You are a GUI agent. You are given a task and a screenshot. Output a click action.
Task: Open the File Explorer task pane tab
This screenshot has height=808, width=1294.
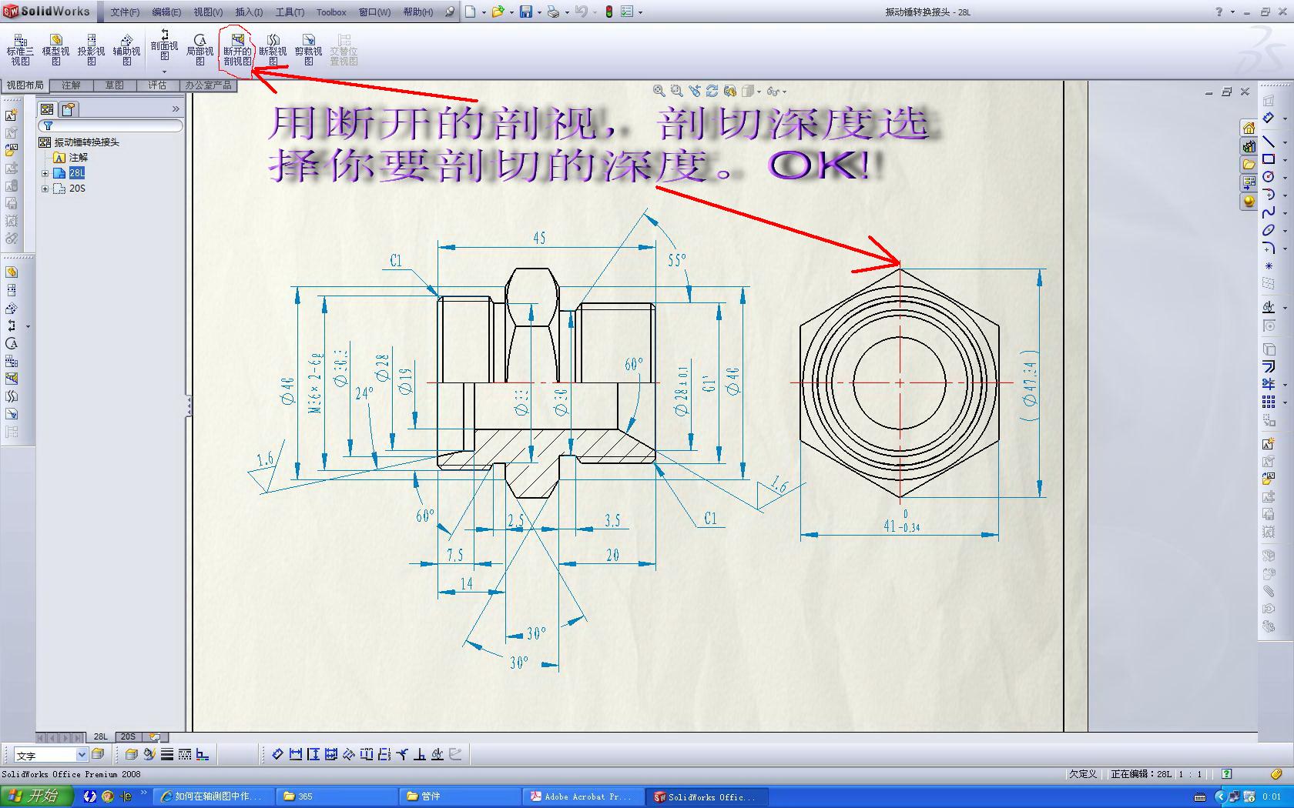click(x=1249, y=165)
